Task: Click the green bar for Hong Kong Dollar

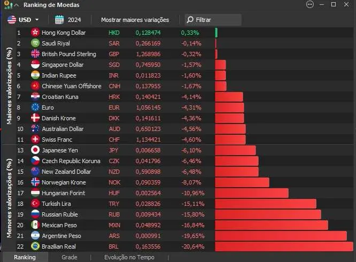Action: tap(216, 33)
